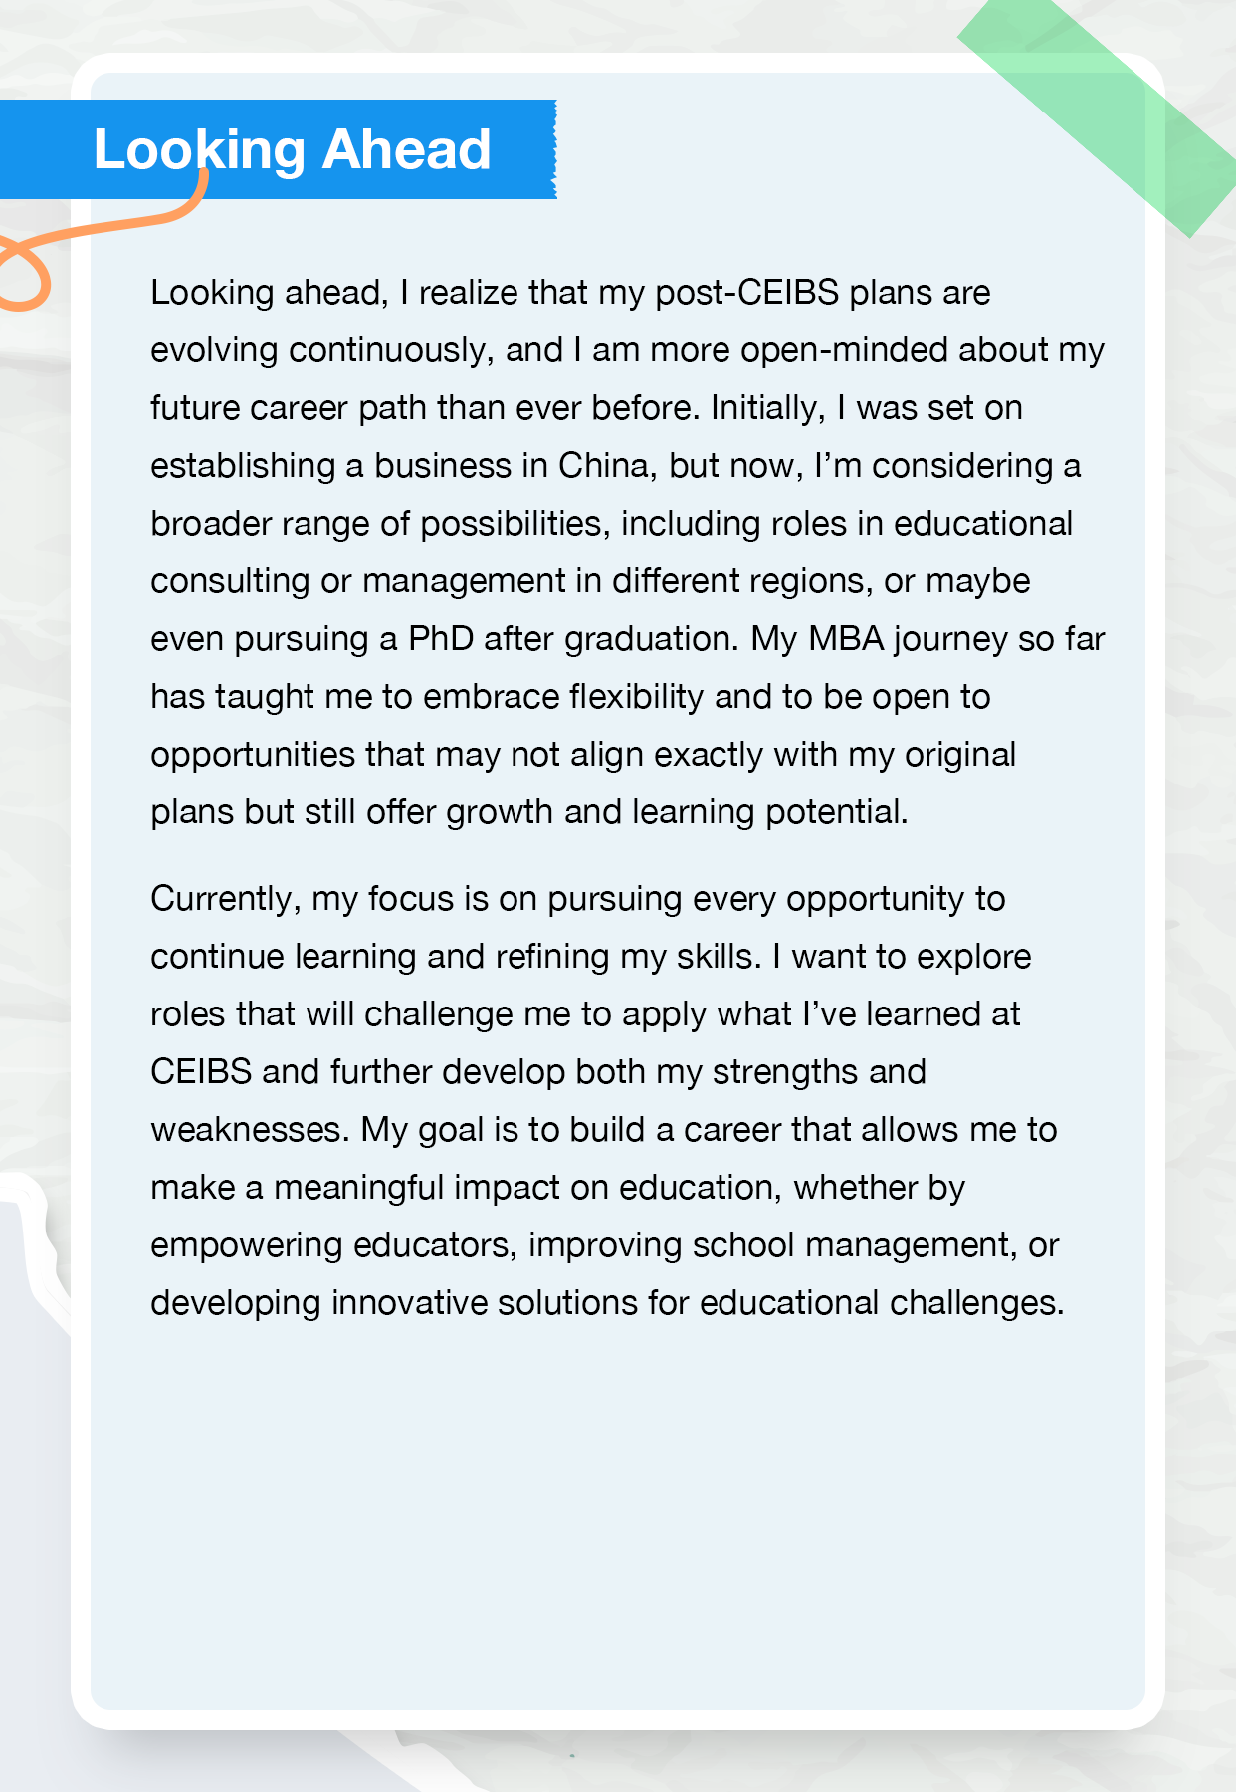Click the phrase "learning potential."

(769, 812)
